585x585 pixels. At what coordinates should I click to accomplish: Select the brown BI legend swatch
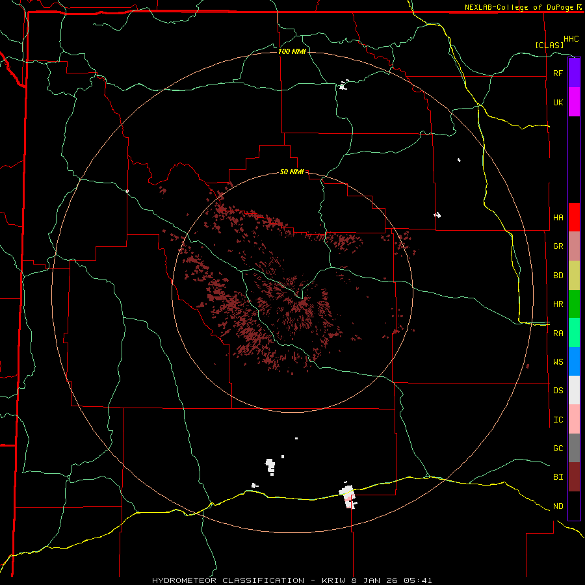tap(574, 477)
